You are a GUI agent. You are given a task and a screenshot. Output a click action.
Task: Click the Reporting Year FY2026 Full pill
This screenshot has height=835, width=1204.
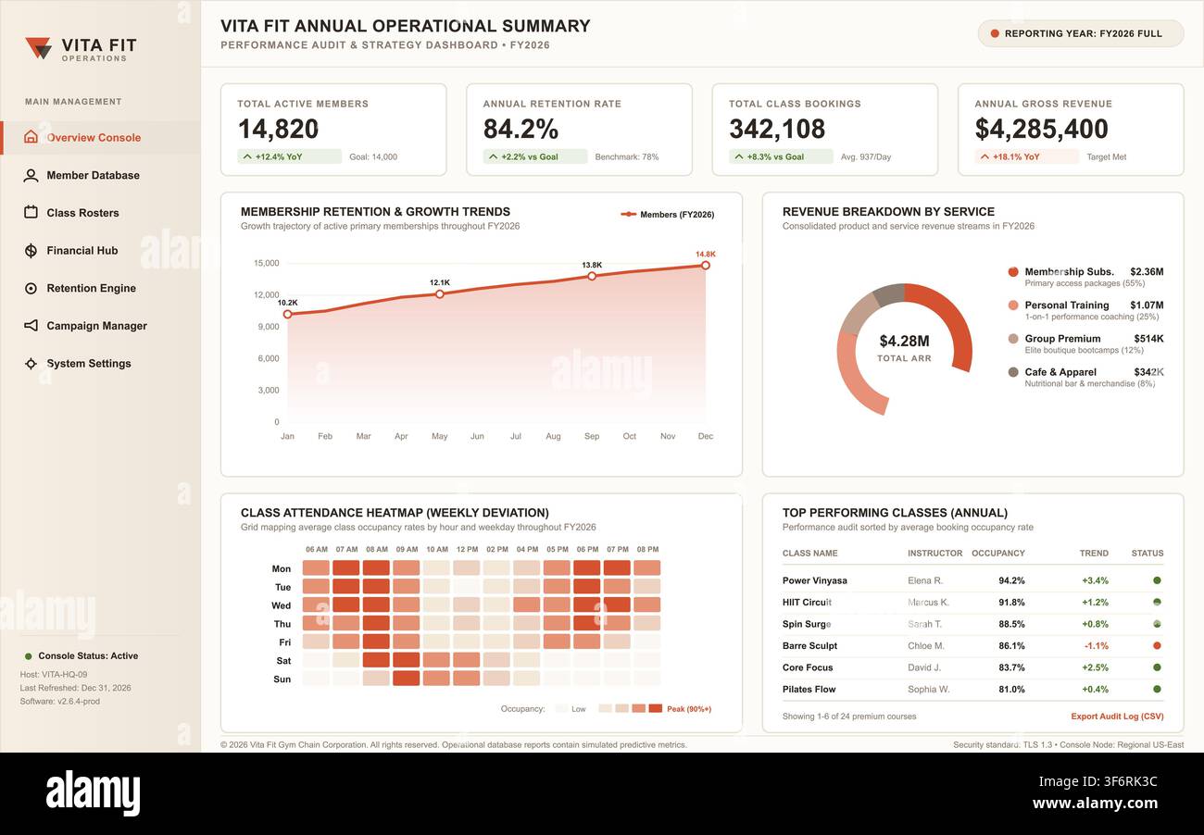pyautogui.click(x=1081, y=33)
